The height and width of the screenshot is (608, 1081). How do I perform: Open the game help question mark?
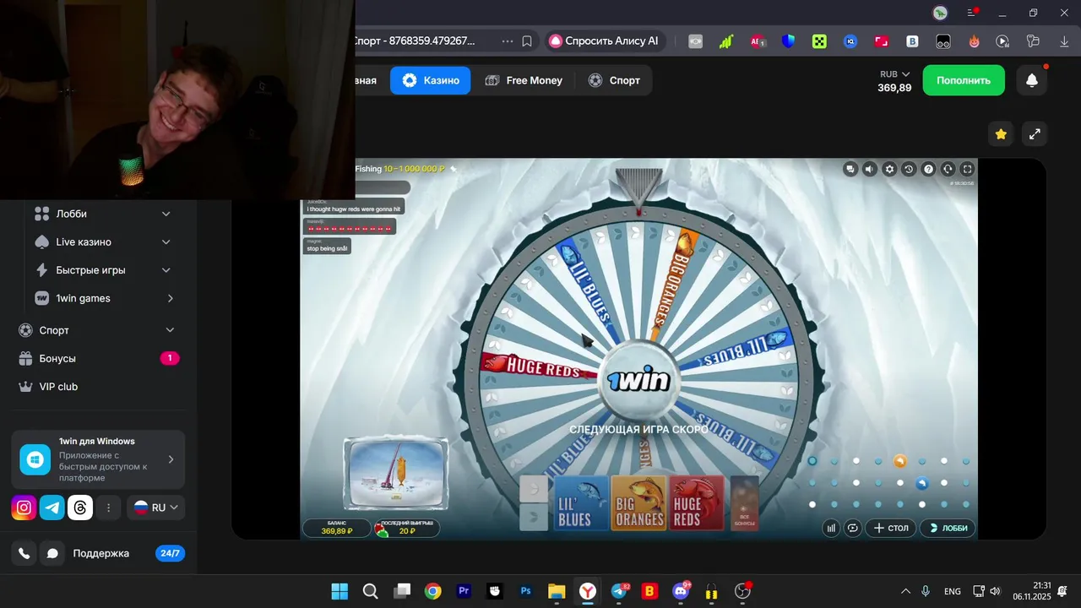pos(928,169)
